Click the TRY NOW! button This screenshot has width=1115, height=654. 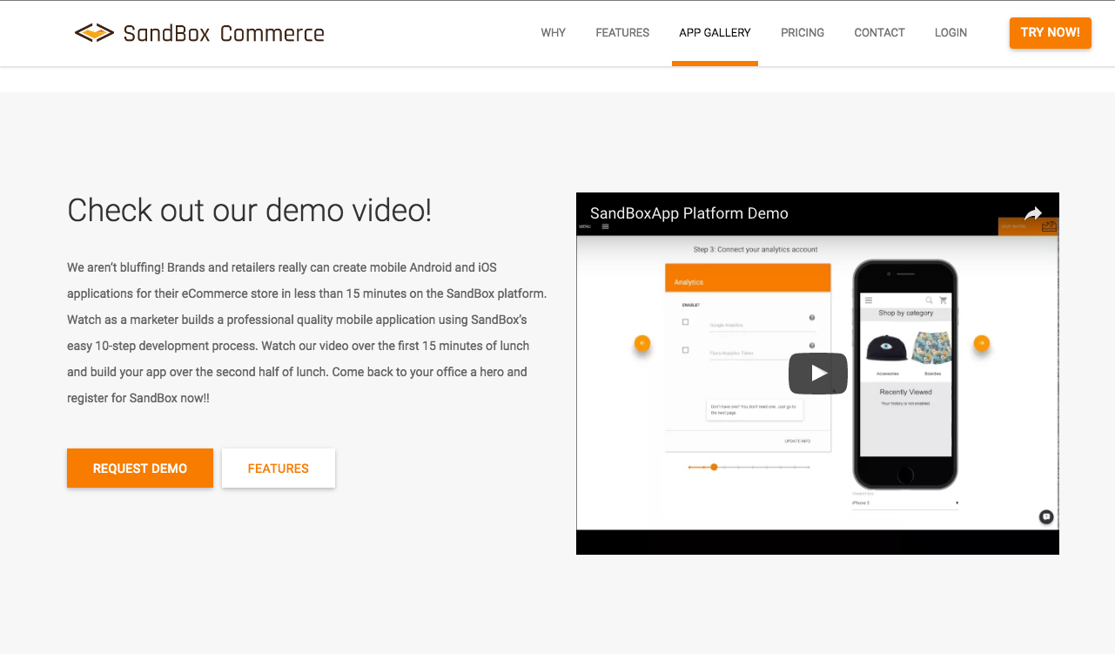1050,32
